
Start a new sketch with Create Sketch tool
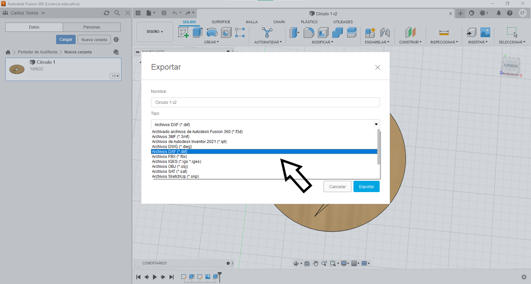tap(184, 33)
